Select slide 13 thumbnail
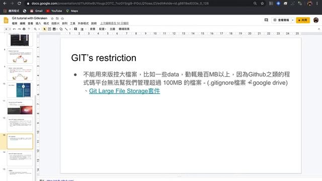 pyautogui.click(x=20, y=141)
